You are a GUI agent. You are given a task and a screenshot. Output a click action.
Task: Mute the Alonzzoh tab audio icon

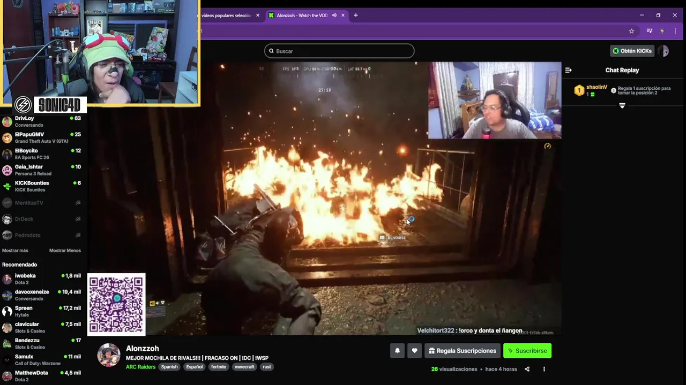pyautogui.click(x=334, y=15)
